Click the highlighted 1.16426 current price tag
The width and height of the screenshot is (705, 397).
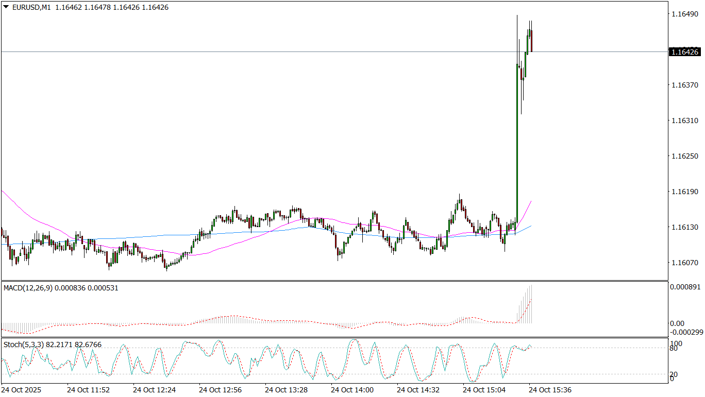(x=683, y=51)
